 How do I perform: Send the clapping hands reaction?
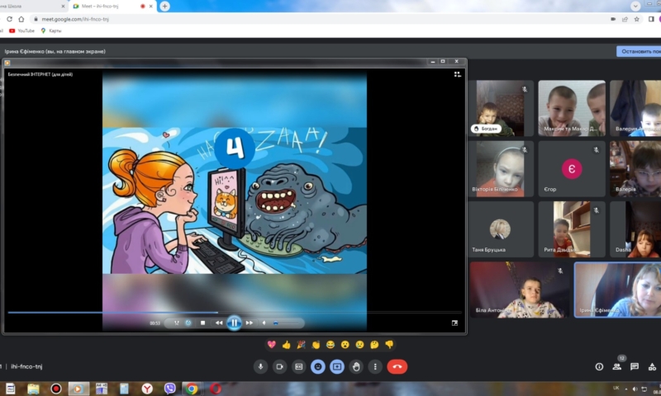coord(316,345)
